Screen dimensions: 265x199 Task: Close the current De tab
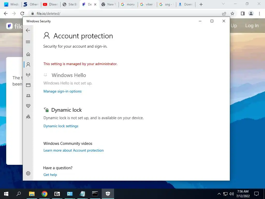point(95,4)
